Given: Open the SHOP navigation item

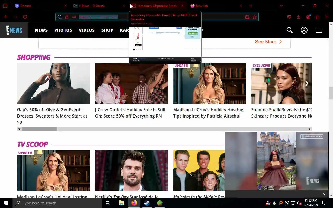Looking at the screenshot, I should pos(107,30).
